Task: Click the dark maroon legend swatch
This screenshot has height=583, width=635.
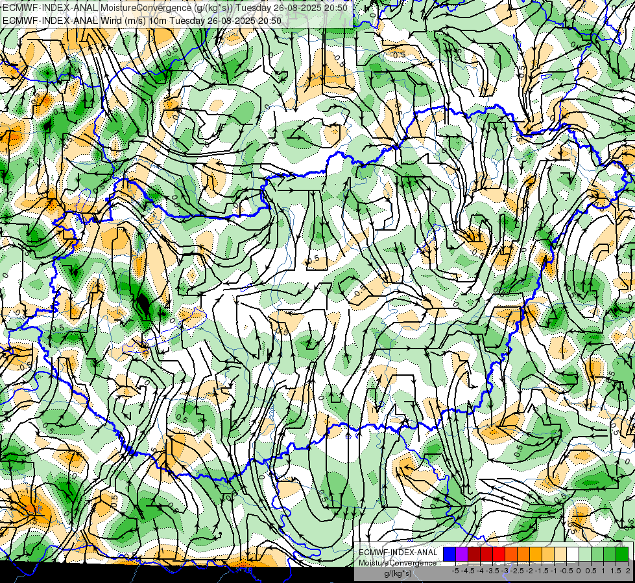Action: [474, 554]
